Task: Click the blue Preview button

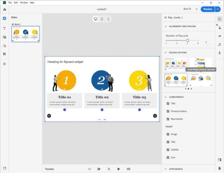Action: [207, 9]
